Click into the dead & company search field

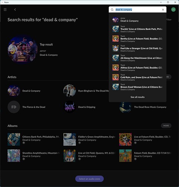[137, 10]
